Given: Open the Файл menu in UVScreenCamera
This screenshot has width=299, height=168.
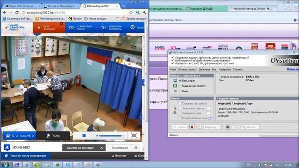Looking at the screenshot, I should [173, 70].
